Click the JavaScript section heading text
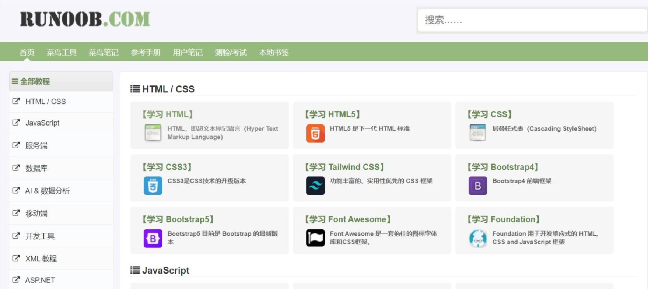This screenshot has width=648, height=289. click(166, 270)
